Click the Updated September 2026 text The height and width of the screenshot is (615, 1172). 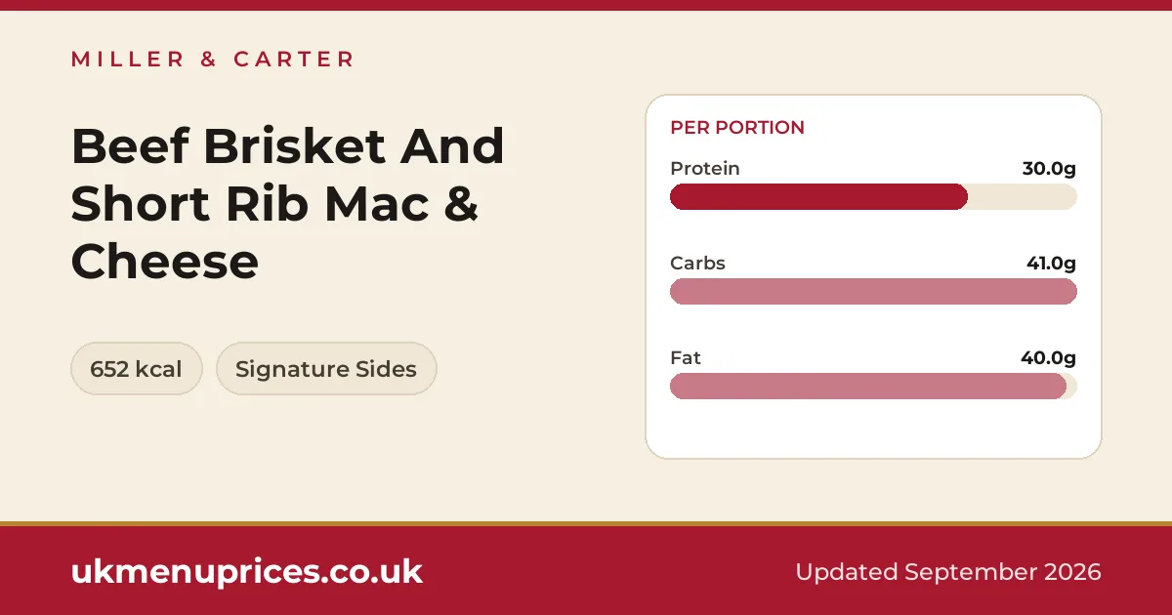(948, 572)
